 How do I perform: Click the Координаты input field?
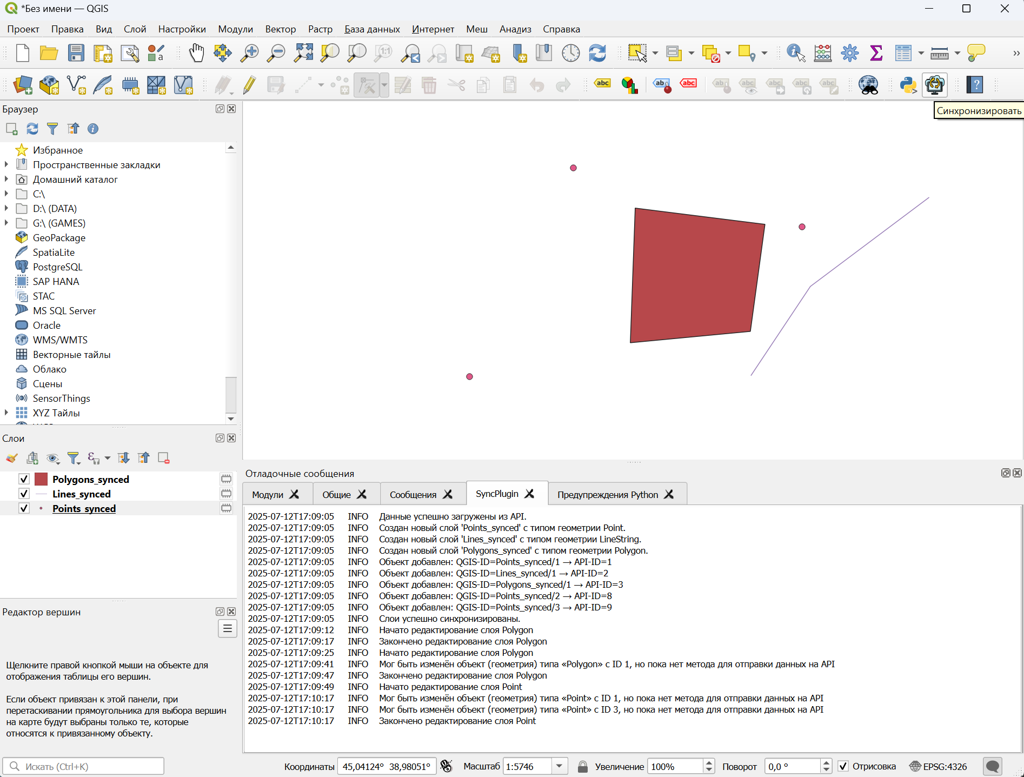click(x=387, y=766)
